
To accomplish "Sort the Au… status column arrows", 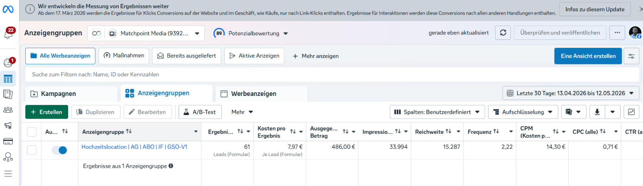I will click(65, 131).
